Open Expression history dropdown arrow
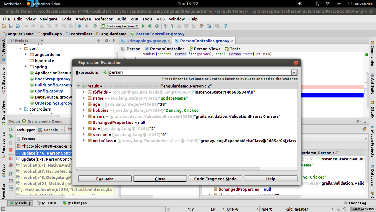Screen dimensions: 376x212 [294, 73]
